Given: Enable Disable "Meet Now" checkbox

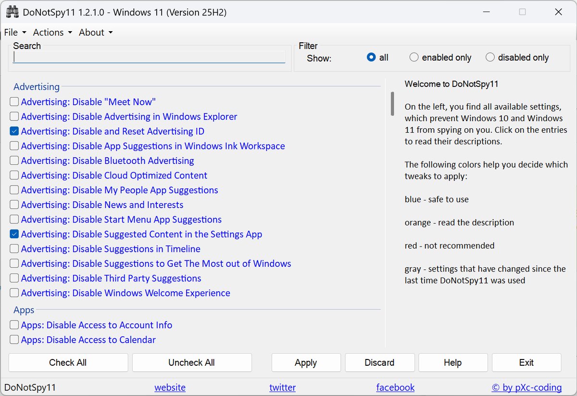Looking at the screenshot, I should [x=14, y=102].
